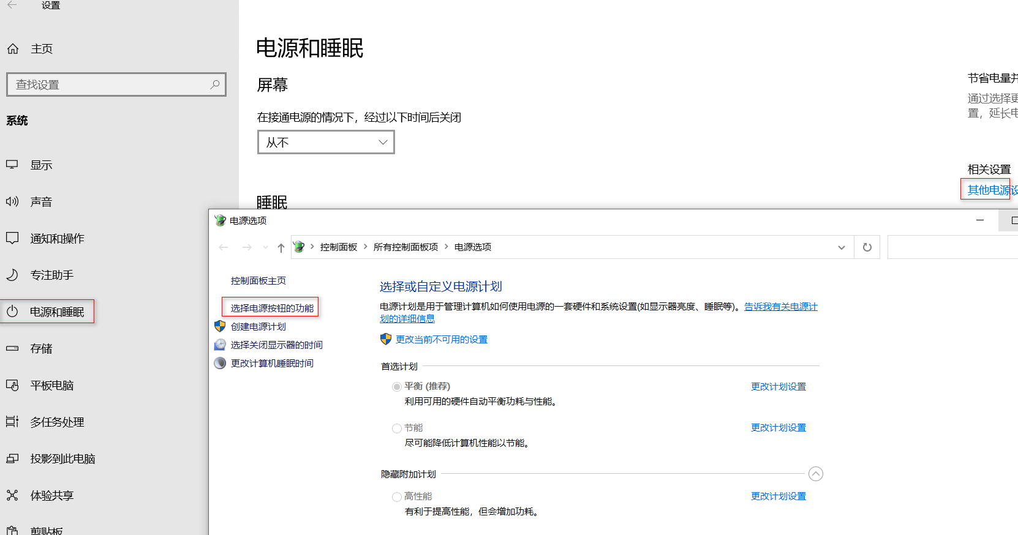
Task: Go back in the Power Options window
Action: (x=224, y=247)
